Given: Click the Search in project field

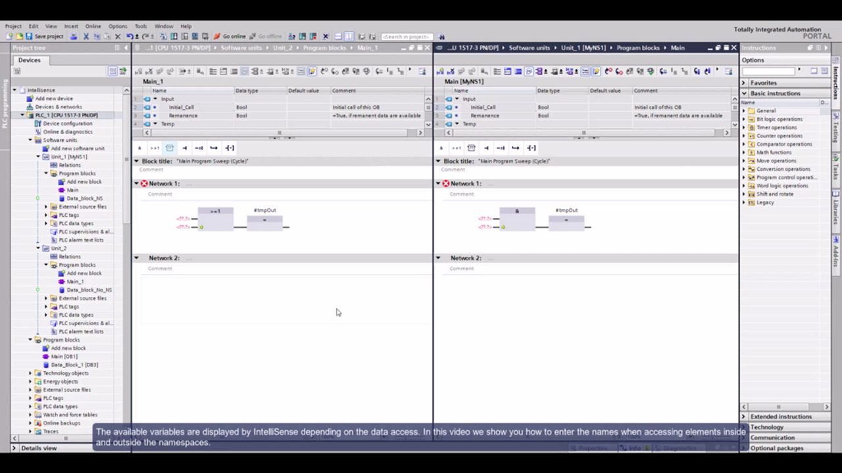Looking at the screenshot, I should [407, 37].
